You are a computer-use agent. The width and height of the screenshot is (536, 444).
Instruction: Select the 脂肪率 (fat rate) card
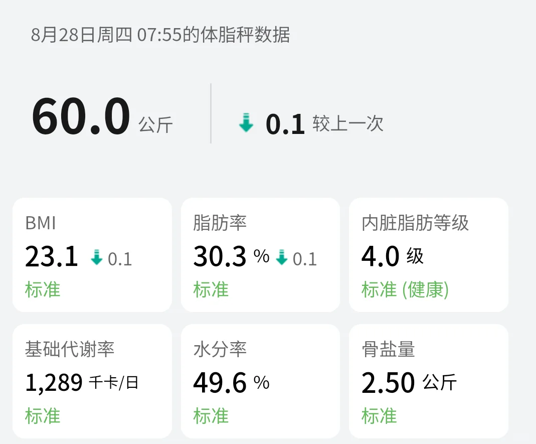click(x=261, y=254)
